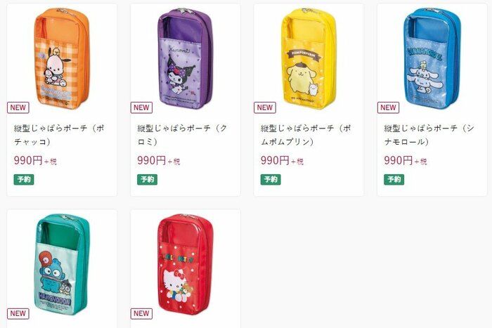This screenshot has height=328, width=492.
Task: Click the NEW badge on Hangyodon pouch
Action: pos(18,313)
